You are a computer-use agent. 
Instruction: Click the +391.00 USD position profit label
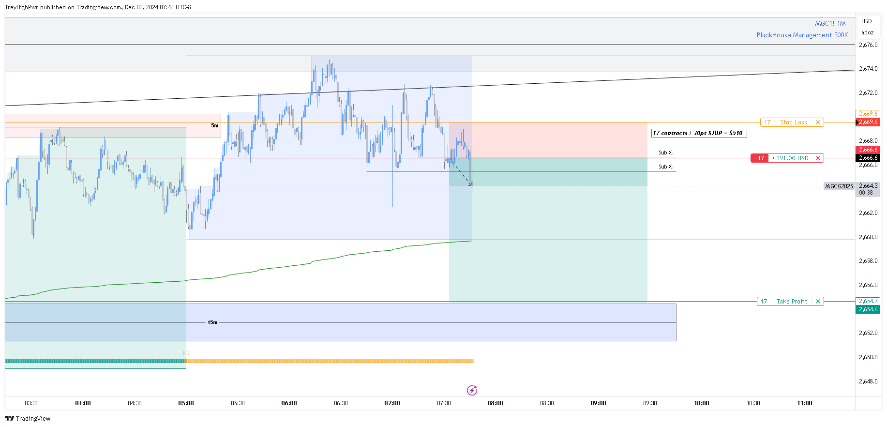790,158
